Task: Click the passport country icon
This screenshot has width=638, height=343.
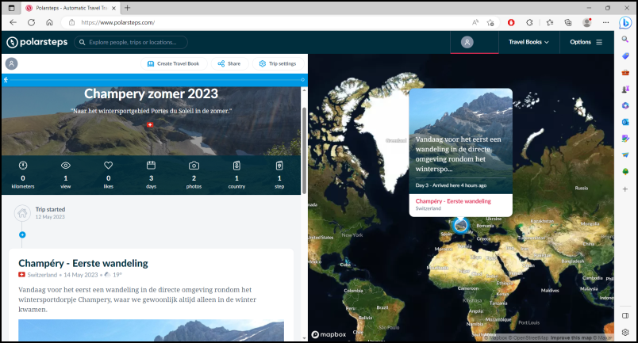Action: click(x=236, y=166)
